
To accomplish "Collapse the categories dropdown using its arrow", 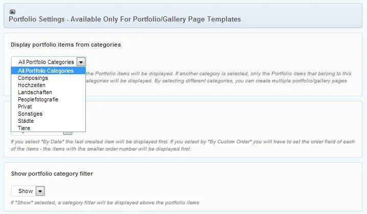I will point(81,62).
